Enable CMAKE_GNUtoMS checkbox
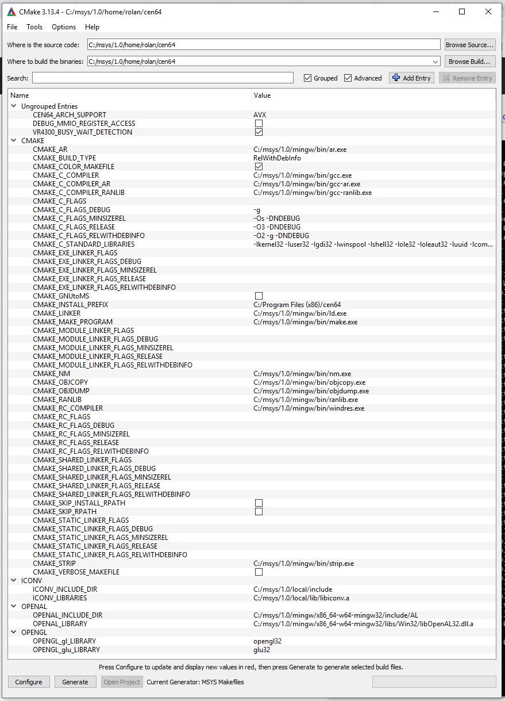Viewport: 505px width, 701px height. [259, 296]
